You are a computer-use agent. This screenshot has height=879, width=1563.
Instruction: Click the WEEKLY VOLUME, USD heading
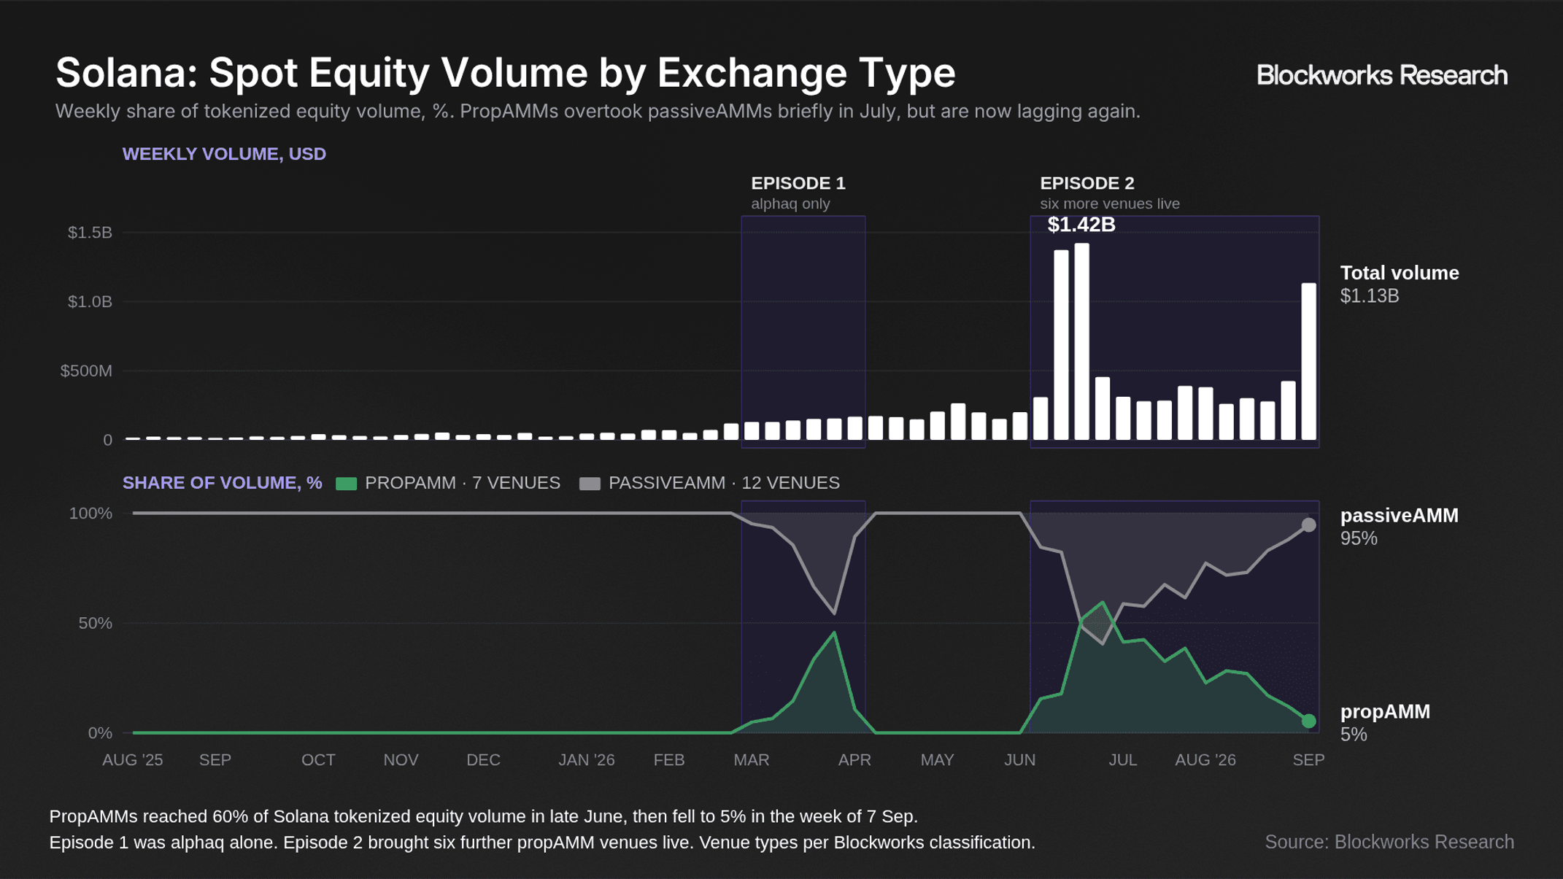(224, 154)
